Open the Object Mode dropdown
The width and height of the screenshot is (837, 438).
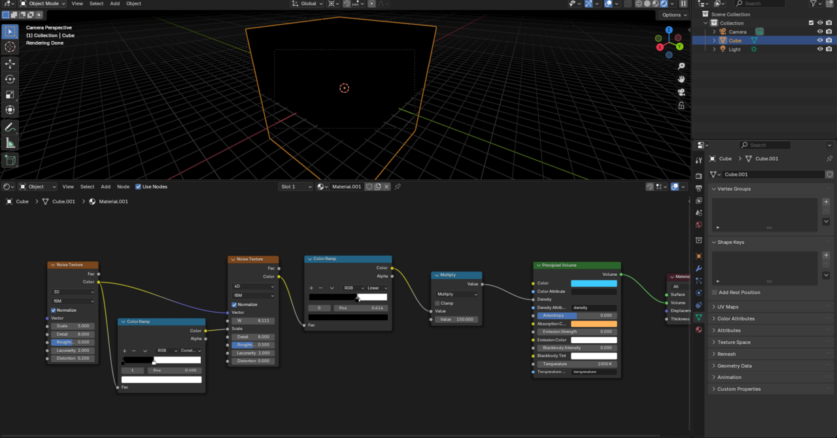click(43, 3)
